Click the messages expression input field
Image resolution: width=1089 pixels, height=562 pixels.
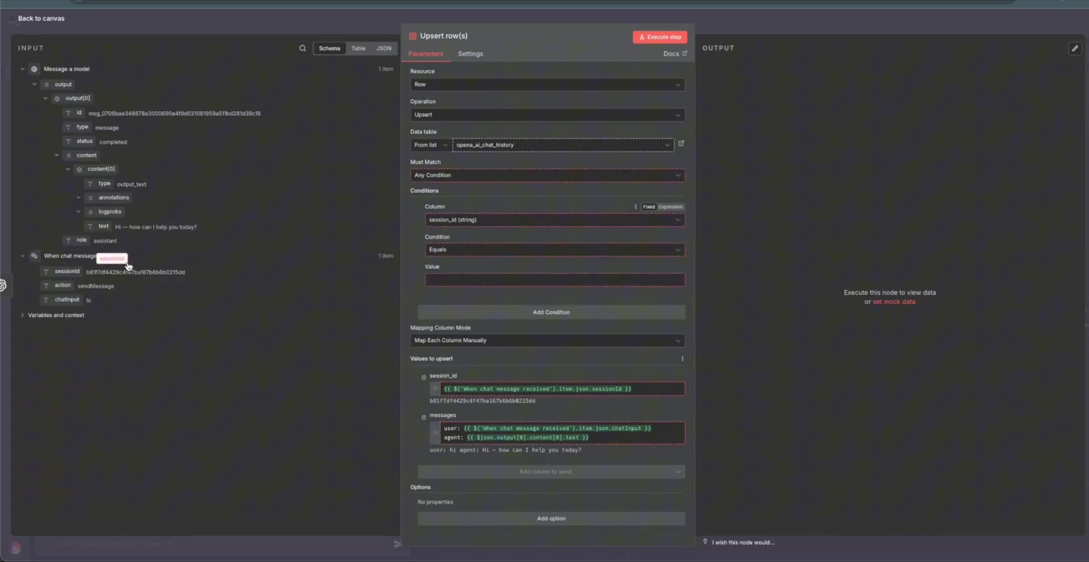pos(562,433)
